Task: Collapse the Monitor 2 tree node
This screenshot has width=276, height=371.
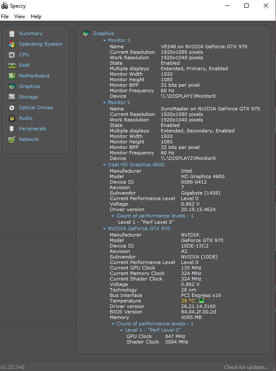Action: click(104, 103)
